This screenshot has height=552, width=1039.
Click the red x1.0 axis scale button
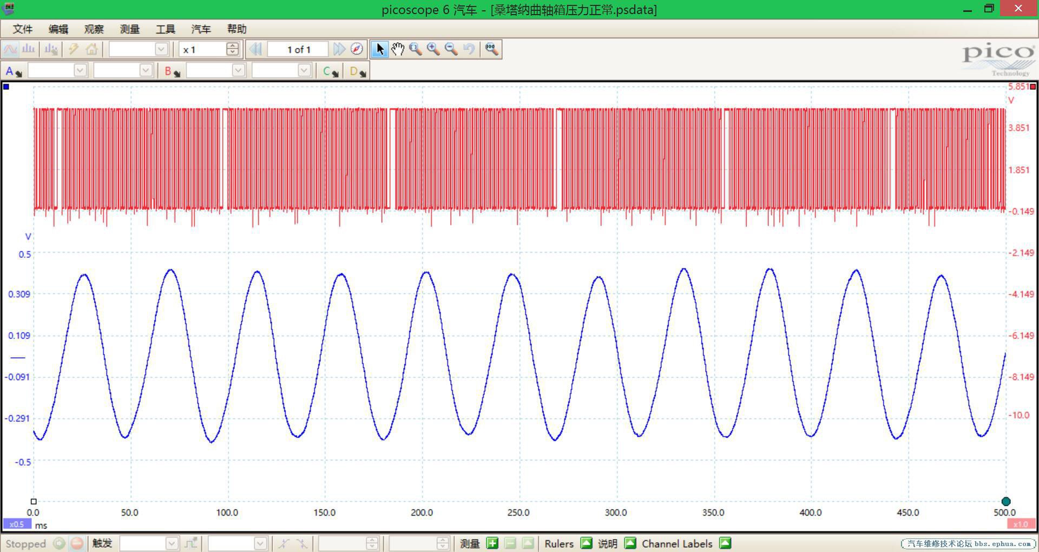[x=1020, y=524]
